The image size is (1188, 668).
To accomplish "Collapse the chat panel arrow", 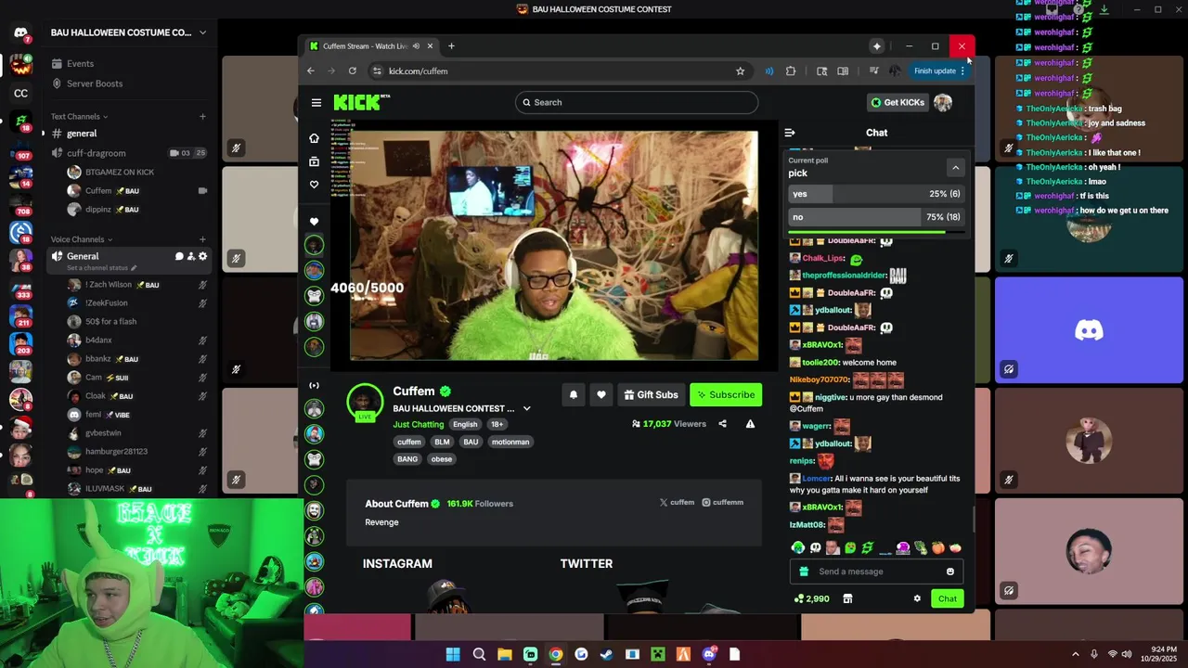I will coord(790,133).
